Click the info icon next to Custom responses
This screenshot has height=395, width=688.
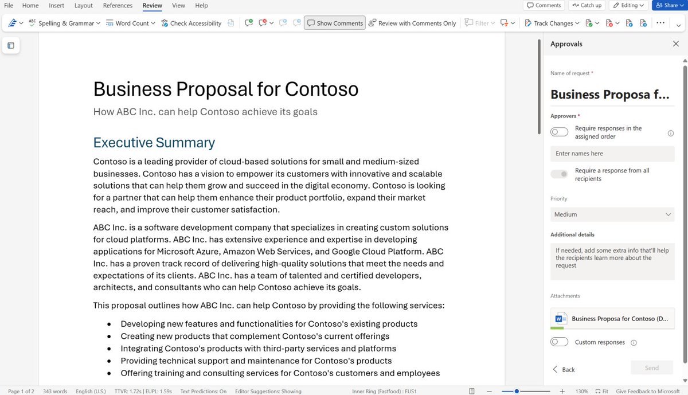click(x=634, y=343)
